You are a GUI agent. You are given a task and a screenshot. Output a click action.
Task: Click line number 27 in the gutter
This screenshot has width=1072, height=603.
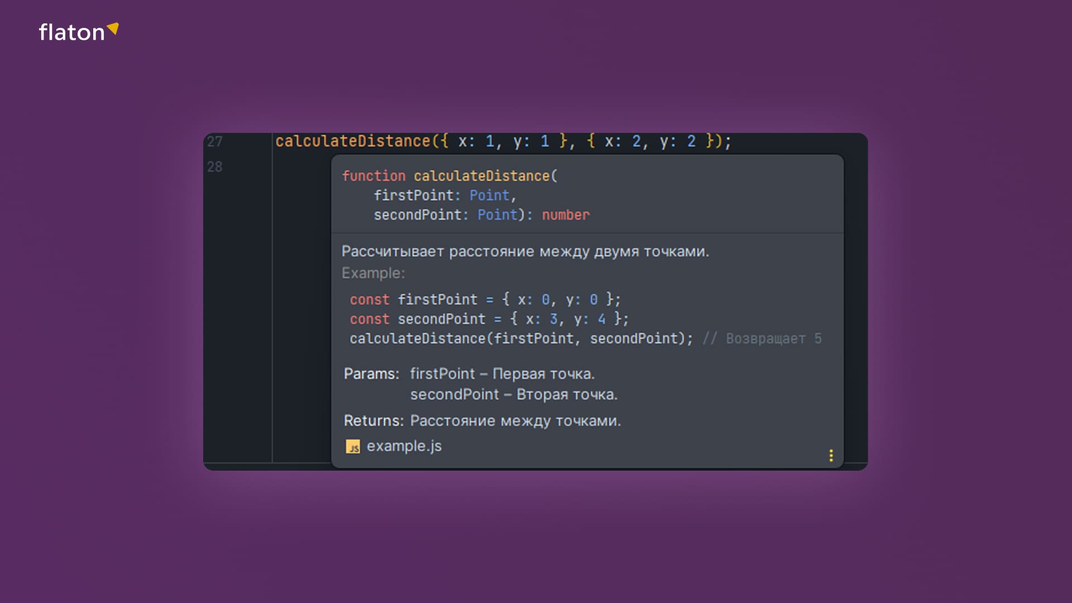click(x=214, y=142)
